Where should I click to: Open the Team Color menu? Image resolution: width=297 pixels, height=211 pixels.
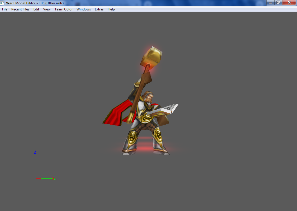pyautogui.click(x=64, y=9)
